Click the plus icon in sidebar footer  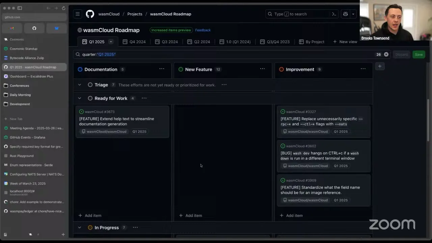click(x=63, y=235)
